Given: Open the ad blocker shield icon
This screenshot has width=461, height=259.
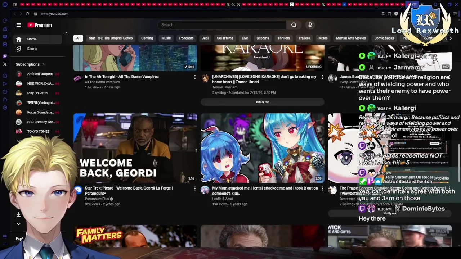Looking at the screenshot, I should [396, 14].
